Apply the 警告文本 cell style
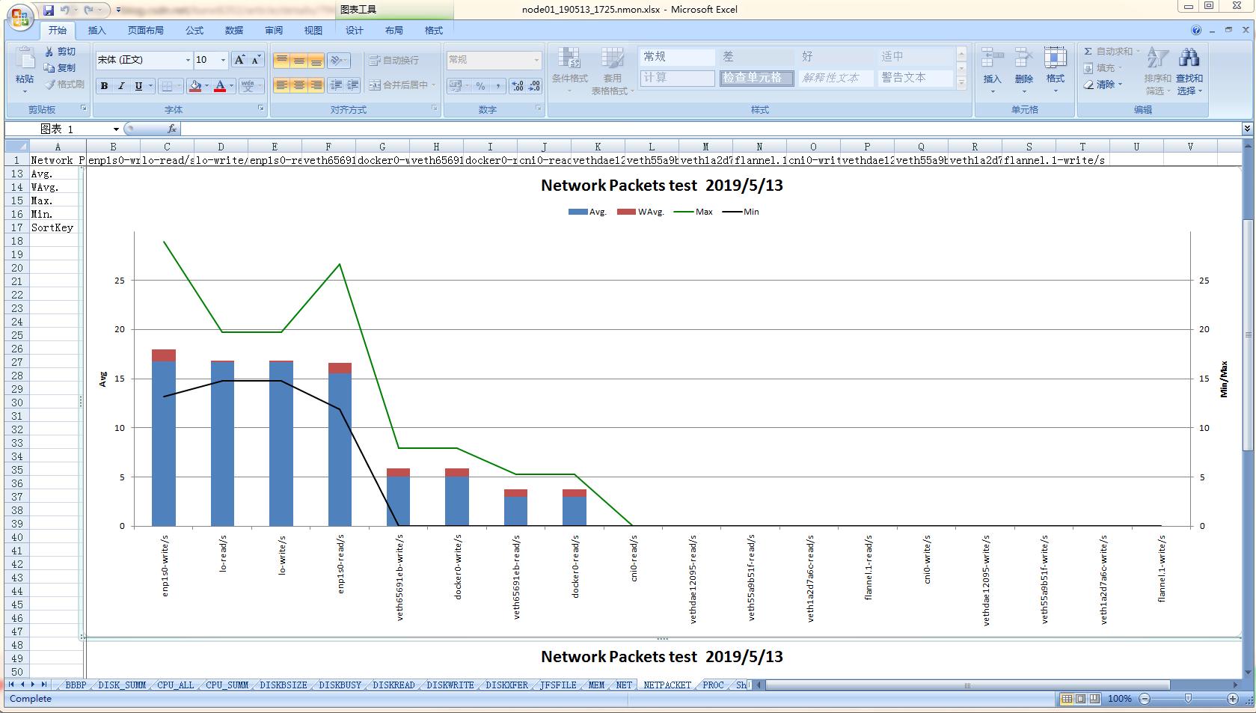Image resolution: width=1256 pixels, height=713 pixels. pos(903,78)
